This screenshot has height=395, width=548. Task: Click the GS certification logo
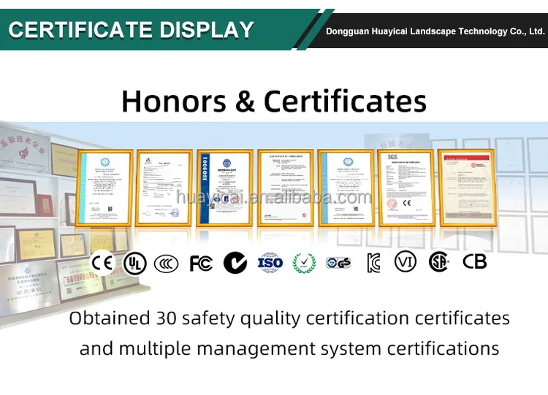(x=338, y=263)
